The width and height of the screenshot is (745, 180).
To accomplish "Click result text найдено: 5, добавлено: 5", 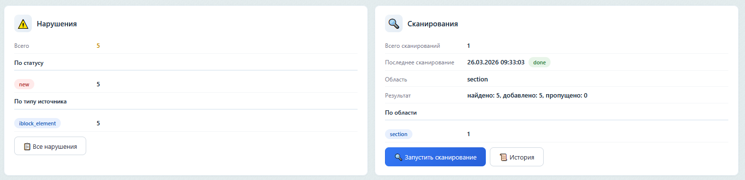I will 505,96.
